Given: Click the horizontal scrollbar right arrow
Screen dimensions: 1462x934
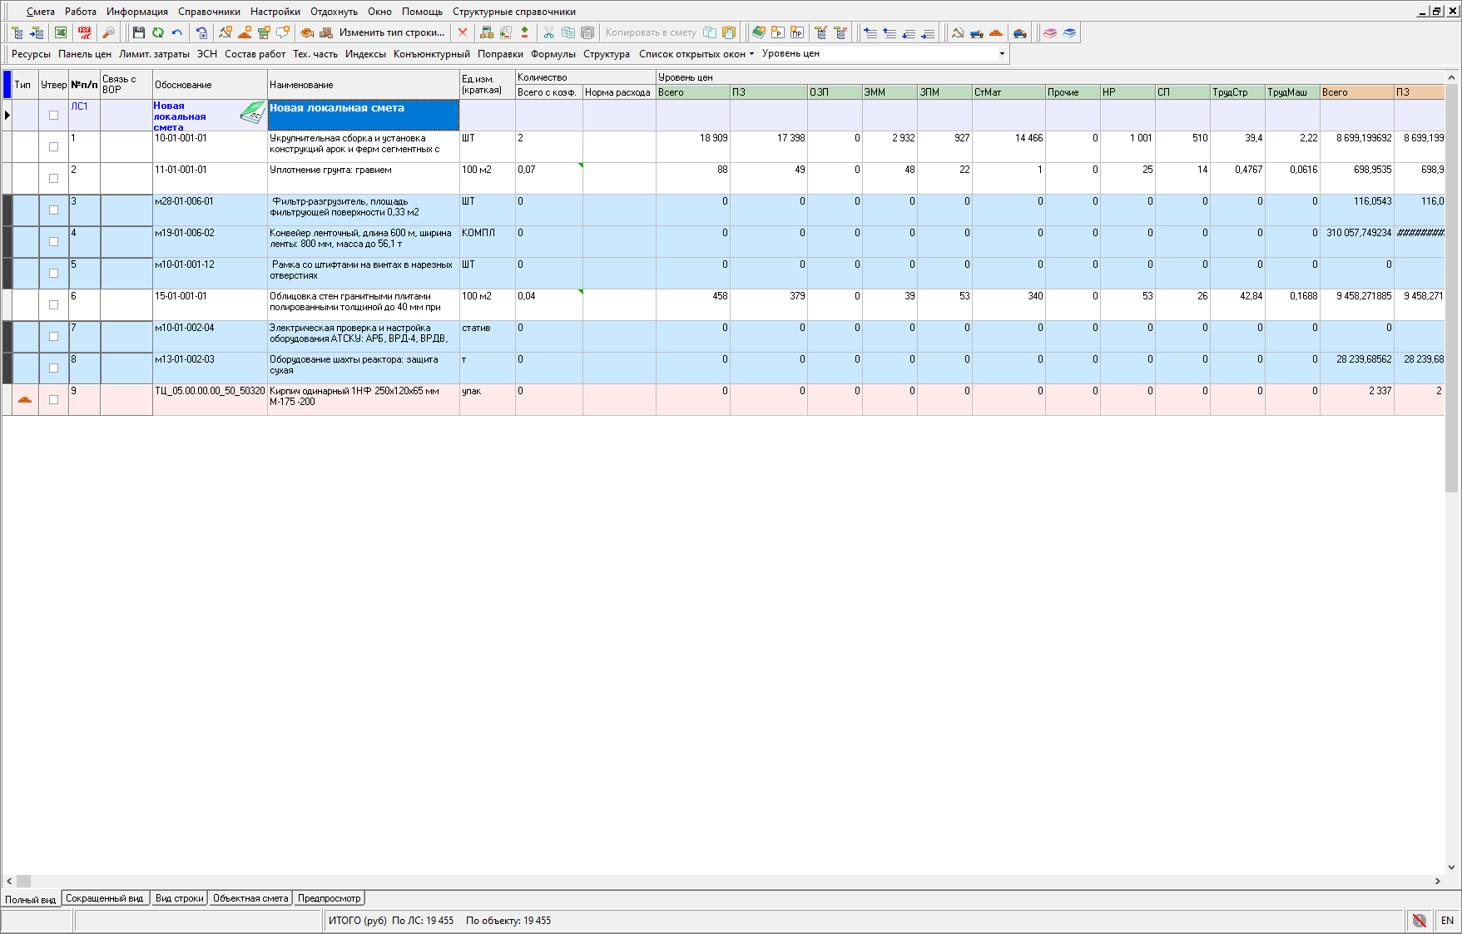Looking at the screenshot, I should 1438,881.
